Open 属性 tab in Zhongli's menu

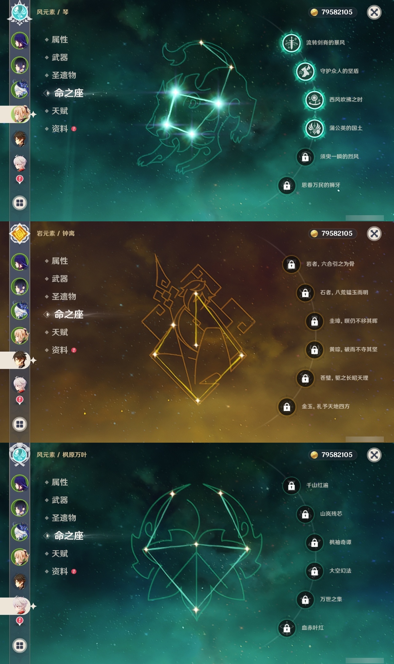coord(60,261)
